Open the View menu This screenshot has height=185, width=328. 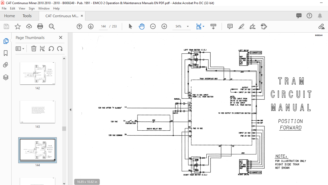click(22, 8)
